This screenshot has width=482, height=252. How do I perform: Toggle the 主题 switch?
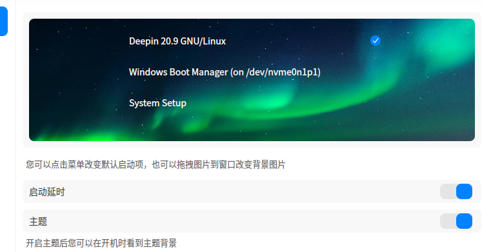456,221
